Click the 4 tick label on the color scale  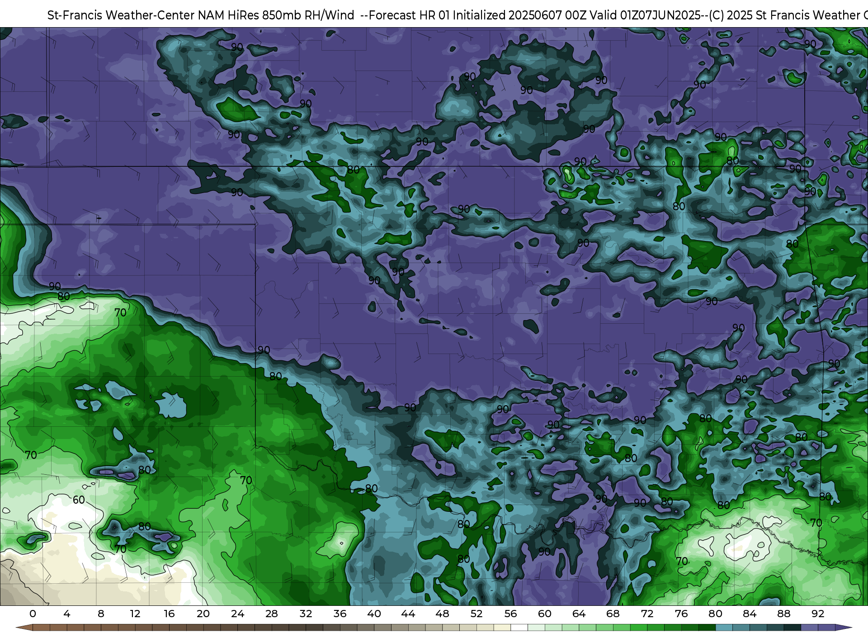click(67, 614)
